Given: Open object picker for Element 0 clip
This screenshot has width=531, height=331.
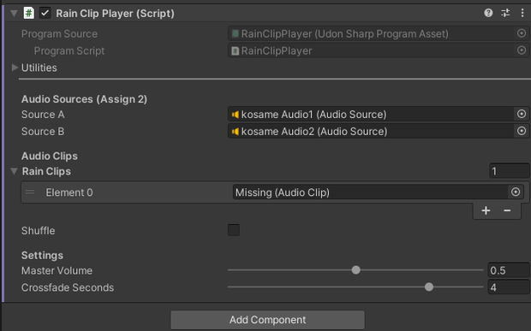Looking at the screenshot, I should (516, 192).
